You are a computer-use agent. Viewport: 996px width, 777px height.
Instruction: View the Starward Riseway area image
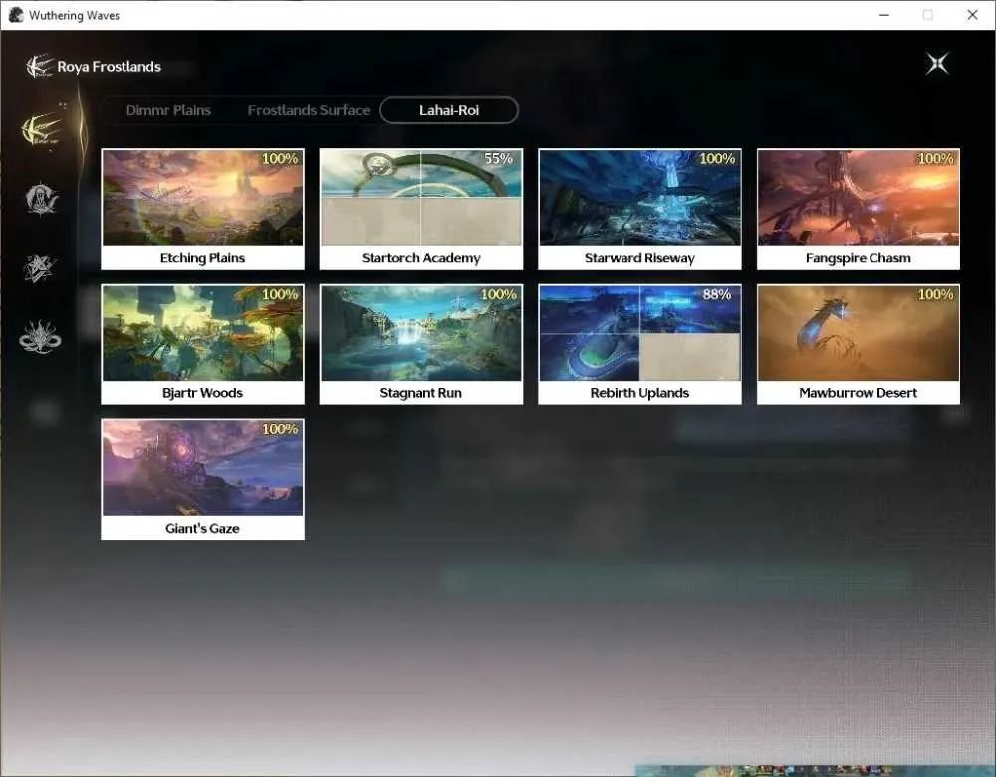pos(639,197)
